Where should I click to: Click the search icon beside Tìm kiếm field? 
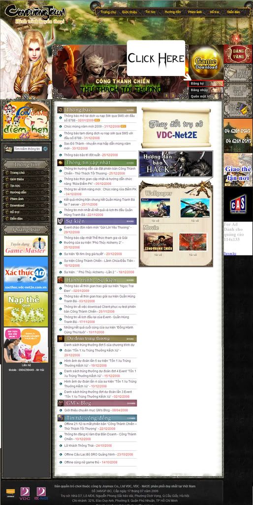(45, 149)
